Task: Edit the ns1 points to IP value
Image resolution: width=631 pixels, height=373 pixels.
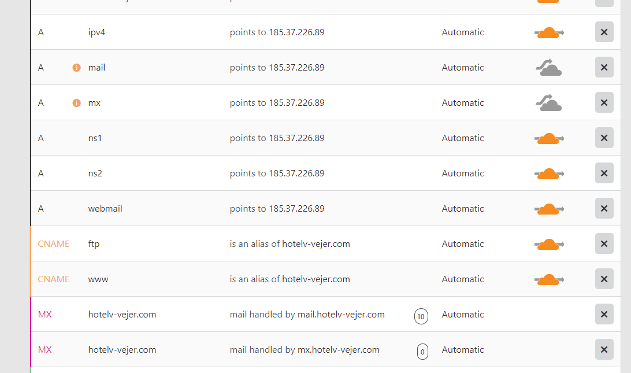Action: [x=277, y=138]
